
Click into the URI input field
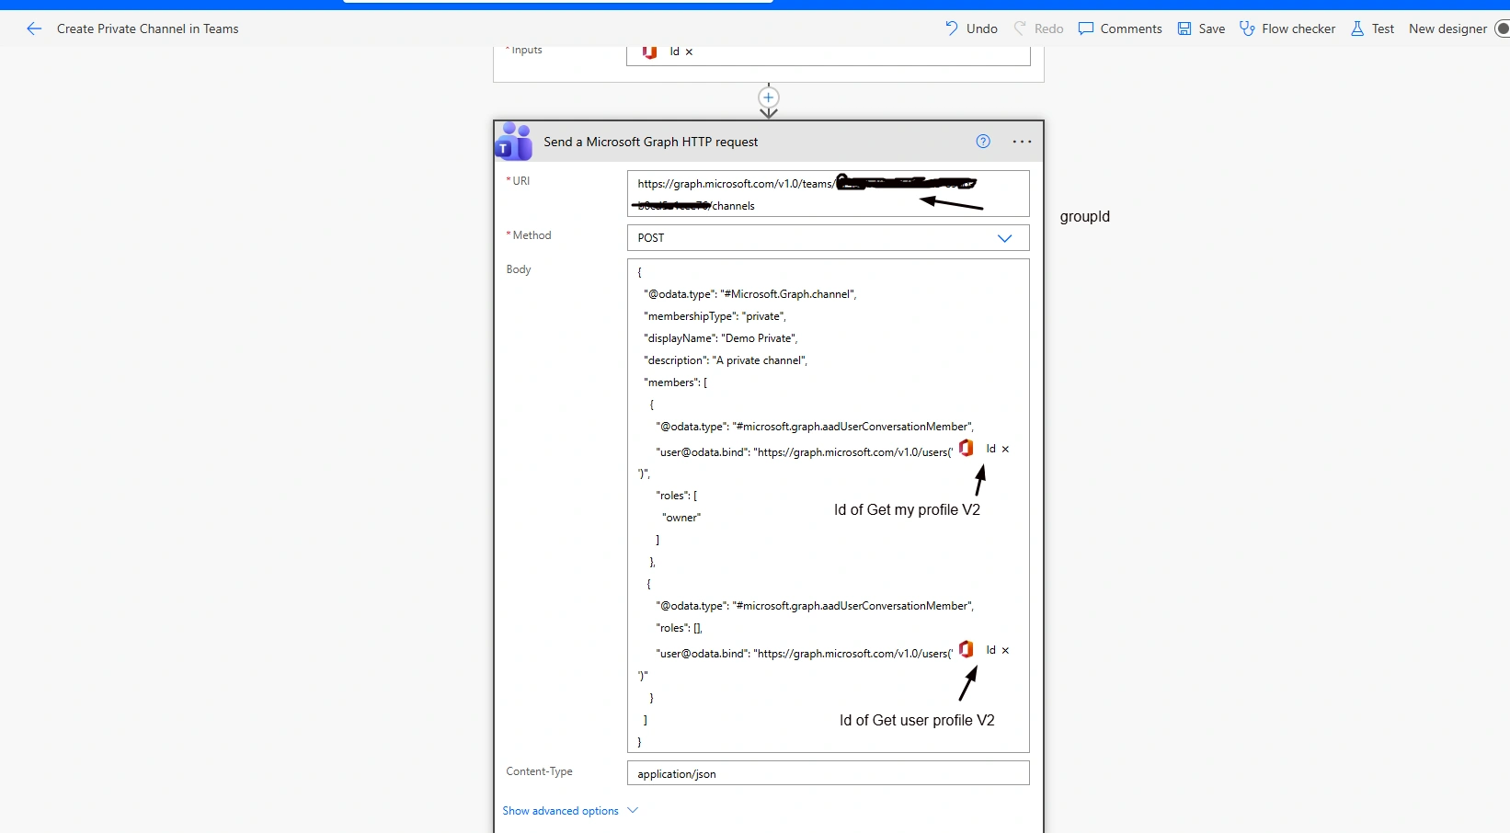[x=828, y=194]
